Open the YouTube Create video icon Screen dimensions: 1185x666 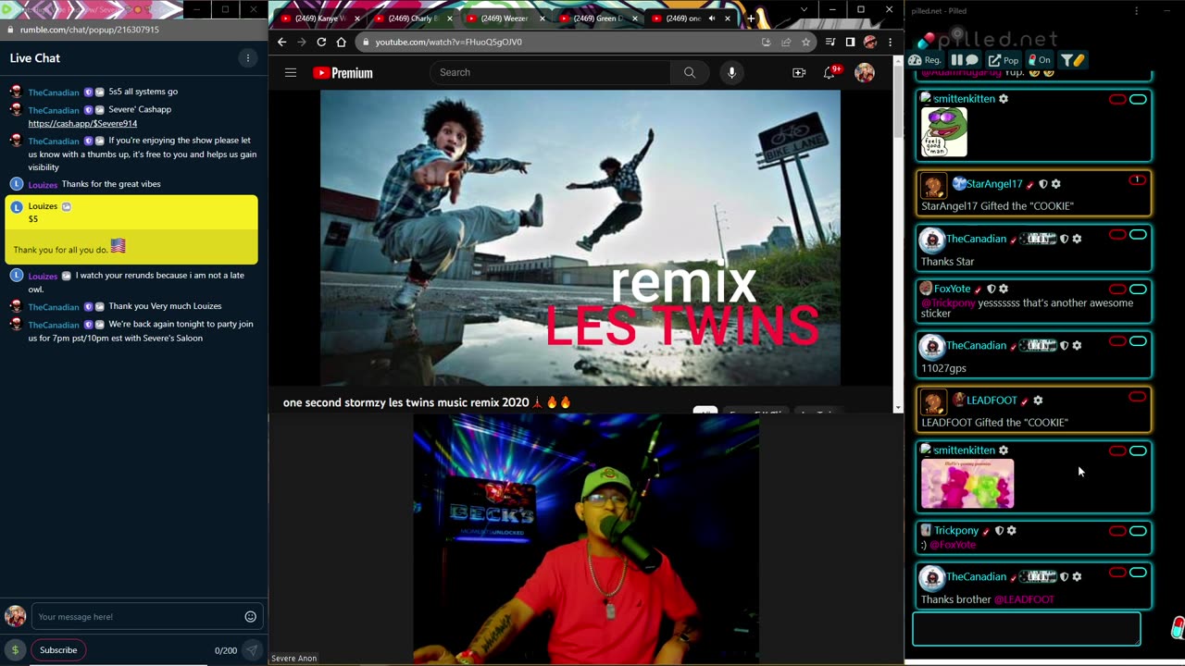pyautogui.click(x=799, y=72)
